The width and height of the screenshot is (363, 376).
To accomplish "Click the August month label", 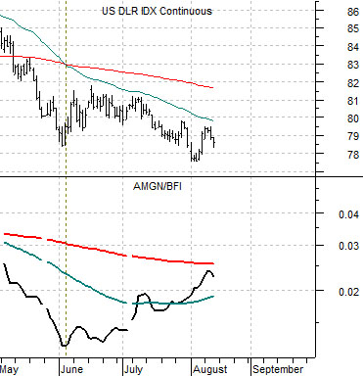I will click(210, 370).
